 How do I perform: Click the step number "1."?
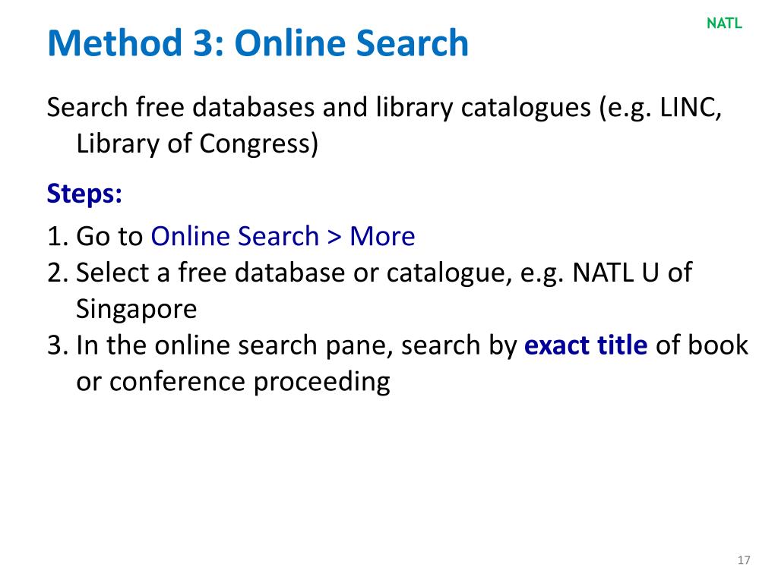click(x=57, y=237)
